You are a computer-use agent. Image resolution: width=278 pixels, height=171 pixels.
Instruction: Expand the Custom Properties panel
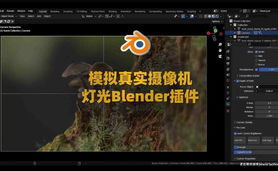[x=245, y=159]
